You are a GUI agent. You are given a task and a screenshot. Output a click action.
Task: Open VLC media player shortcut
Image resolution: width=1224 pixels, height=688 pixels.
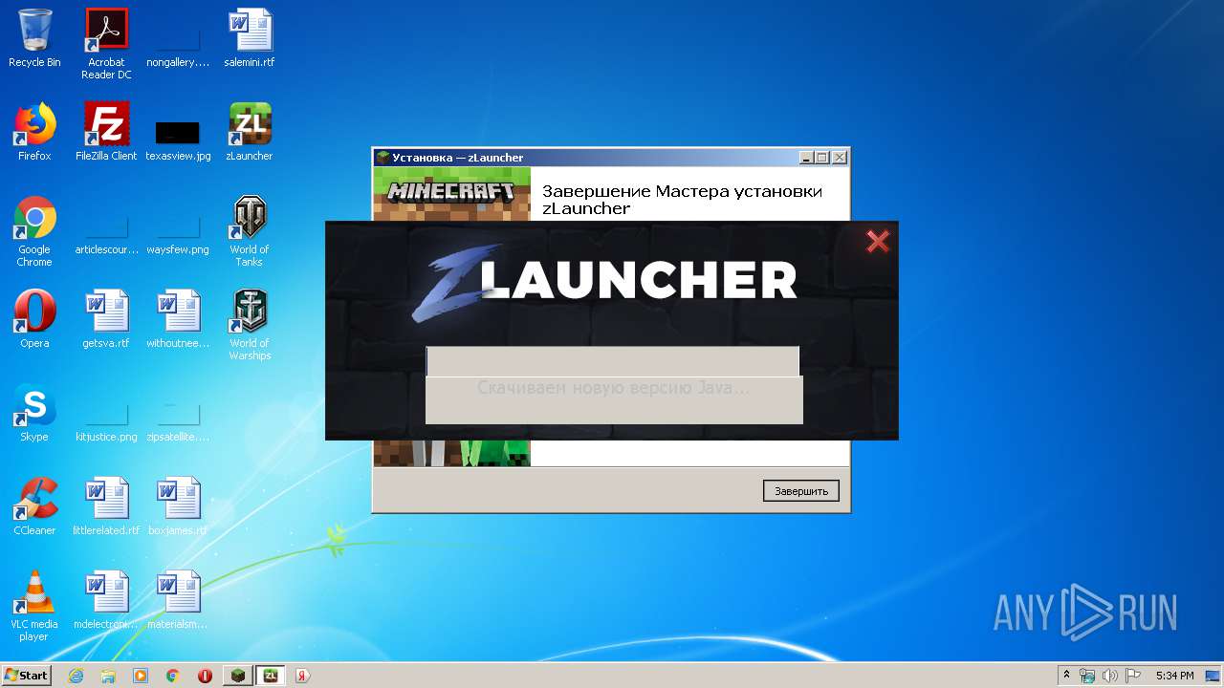34,606
